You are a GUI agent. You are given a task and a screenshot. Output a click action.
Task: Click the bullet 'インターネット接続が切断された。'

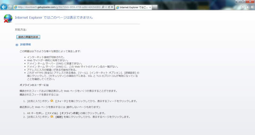tap(46, 57)
